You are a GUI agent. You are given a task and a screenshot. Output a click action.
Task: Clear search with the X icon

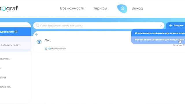161,26
